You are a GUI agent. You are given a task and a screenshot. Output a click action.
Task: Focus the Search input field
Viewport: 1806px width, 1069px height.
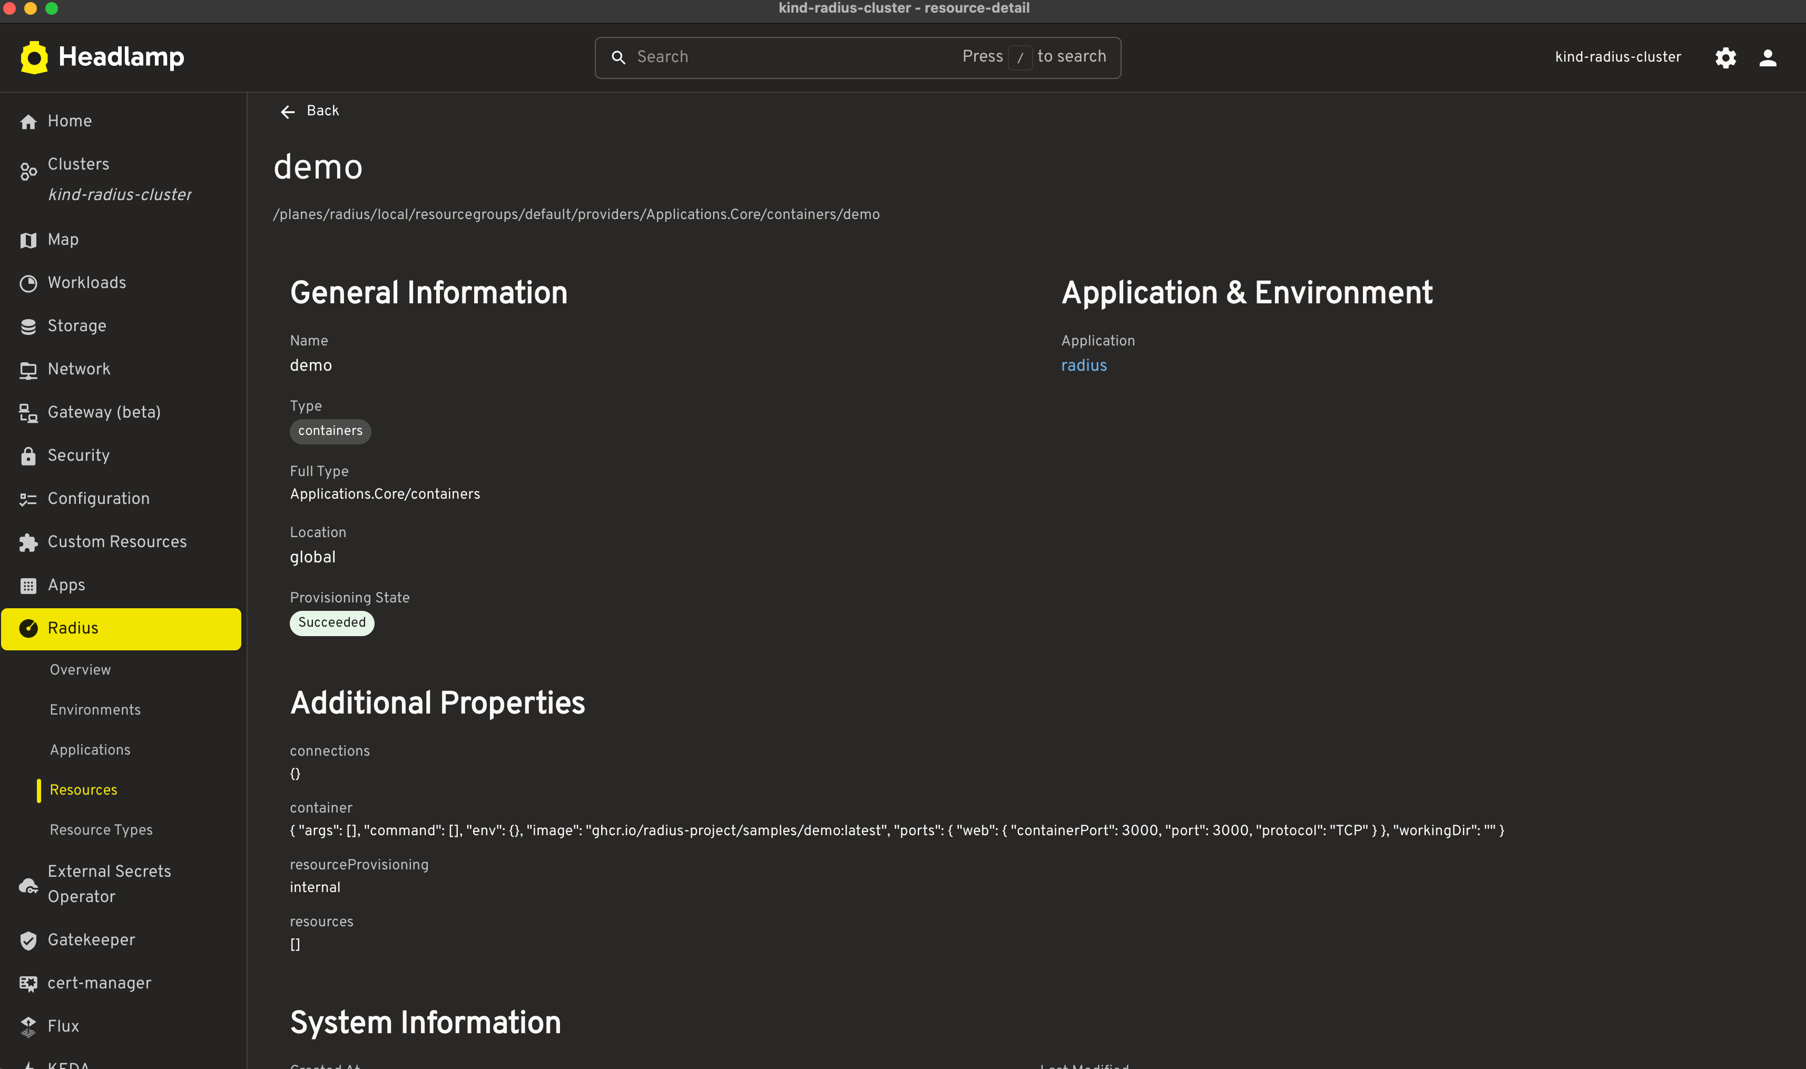(793, 57)
